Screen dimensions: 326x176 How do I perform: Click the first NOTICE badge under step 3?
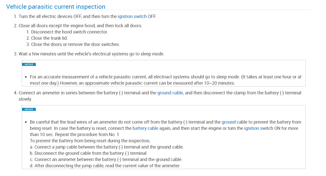(x=29, y=64)
